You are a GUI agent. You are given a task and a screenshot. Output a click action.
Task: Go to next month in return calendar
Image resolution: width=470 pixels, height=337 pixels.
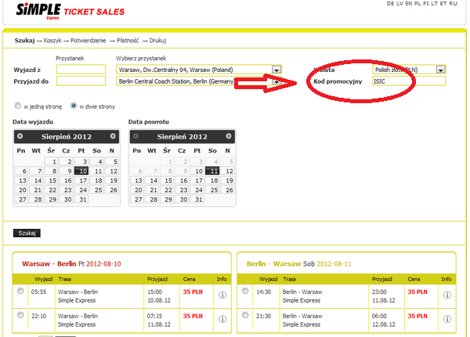pos(229,136)
